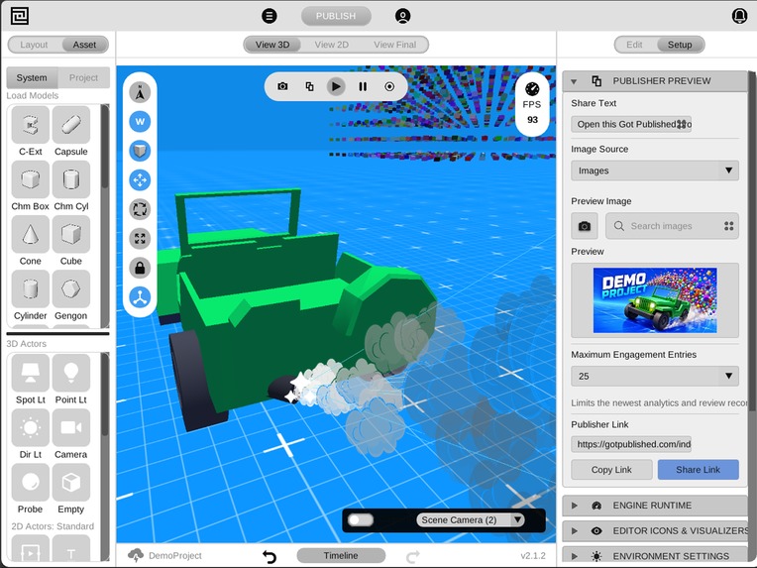Click the undo arrow in bottom bar
Viewport: 757px width, 568px height.
[270, 556]
